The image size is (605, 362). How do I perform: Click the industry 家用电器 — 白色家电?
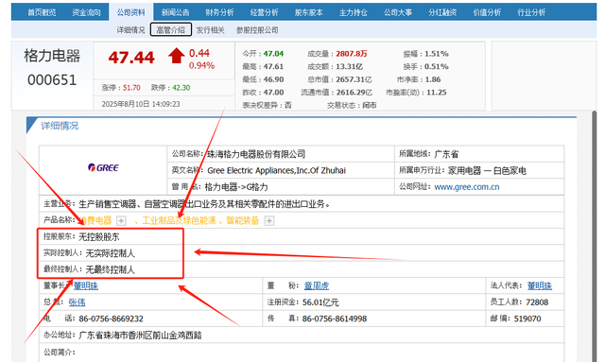[x=487, y=170]
